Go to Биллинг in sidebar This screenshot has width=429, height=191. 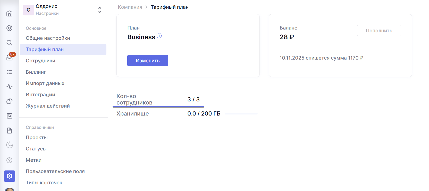click(x=36, y=72)
